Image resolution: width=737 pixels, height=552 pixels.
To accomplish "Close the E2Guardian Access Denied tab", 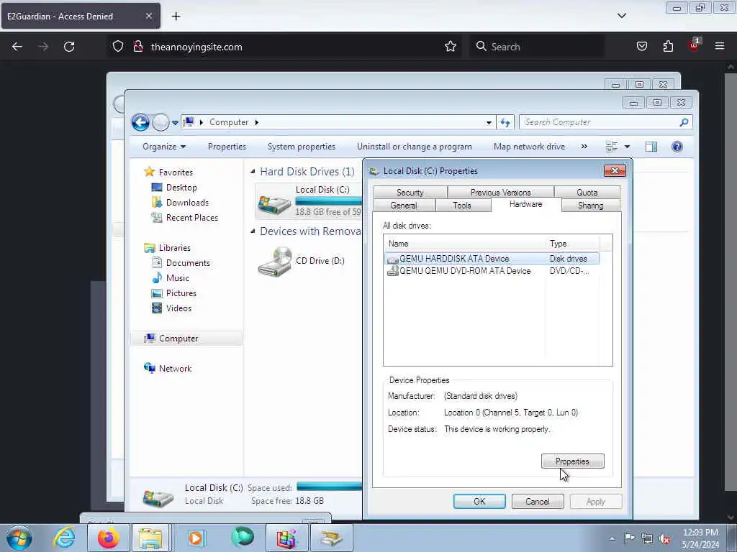I will pos(148,16).
